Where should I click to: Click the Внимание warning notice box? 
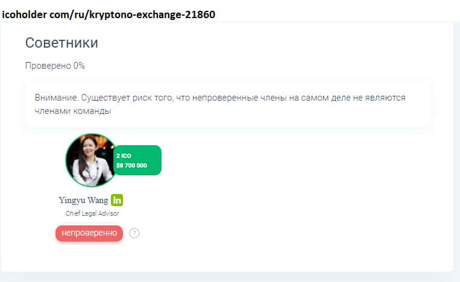227,104
